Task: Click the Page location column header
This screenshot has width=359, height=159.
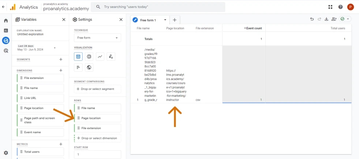Action: coord(175,28)
